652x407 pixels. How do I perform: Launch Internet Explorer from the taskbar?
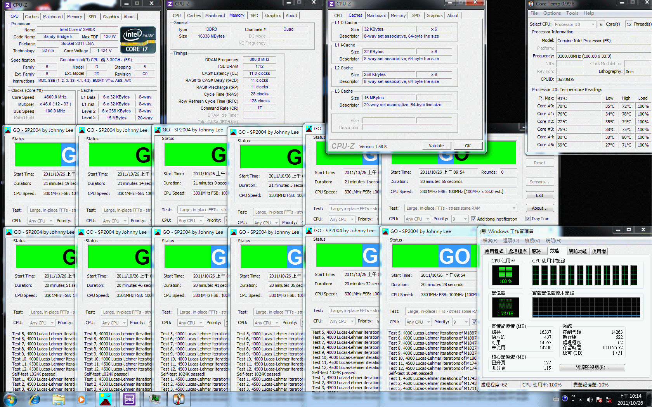(35, 399)
